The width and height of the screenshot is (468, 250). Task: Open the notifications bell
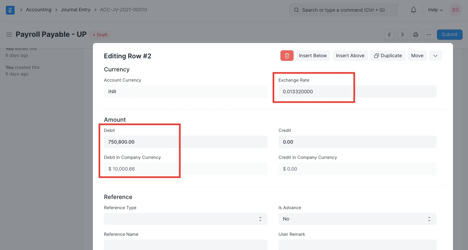414,10
